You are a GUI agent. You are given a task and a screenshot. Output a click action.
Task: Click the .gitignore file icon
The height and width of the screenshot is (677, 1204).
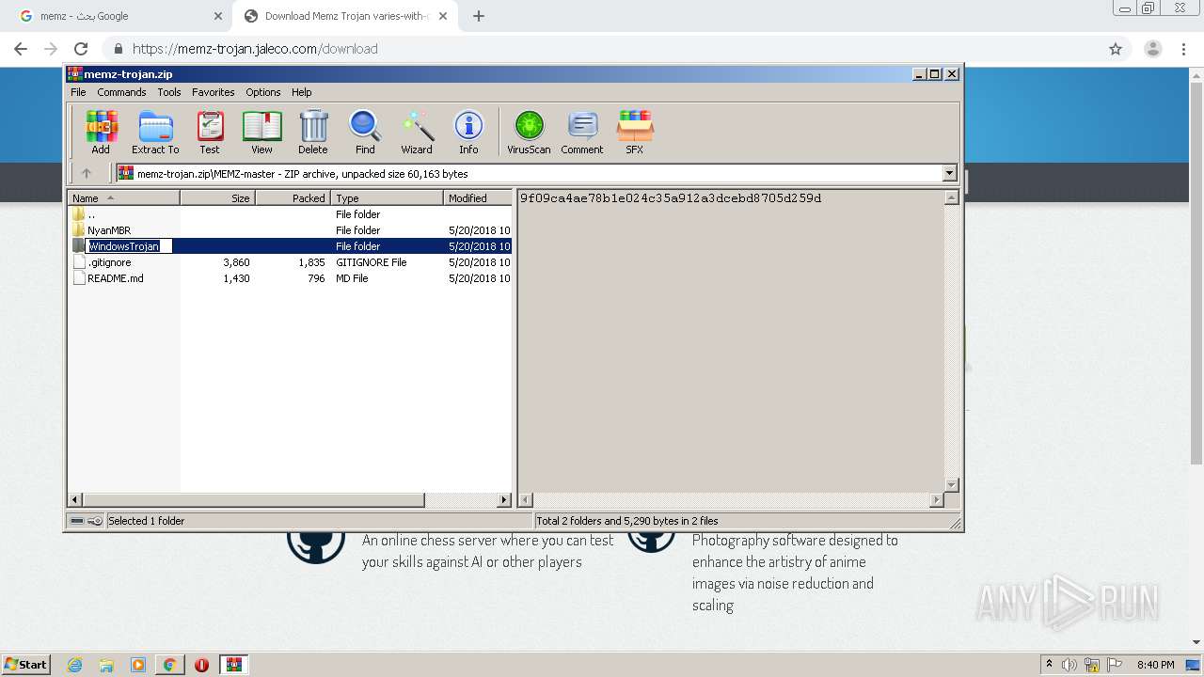coord(79,262)
